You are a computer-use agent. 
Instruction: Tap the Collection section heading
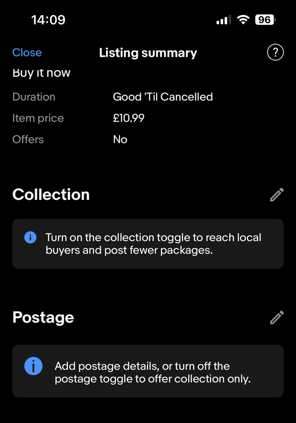(x=51, y=194)
